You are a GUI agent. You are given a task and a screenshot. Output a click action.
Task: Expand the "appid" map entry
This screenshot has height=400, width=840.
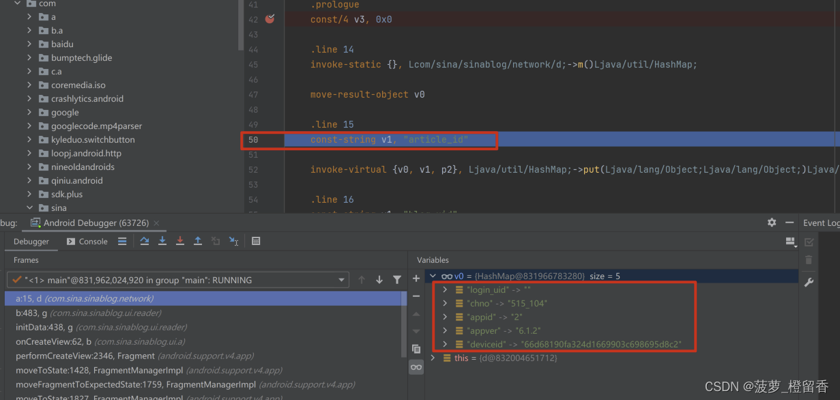tap(445, 317)
